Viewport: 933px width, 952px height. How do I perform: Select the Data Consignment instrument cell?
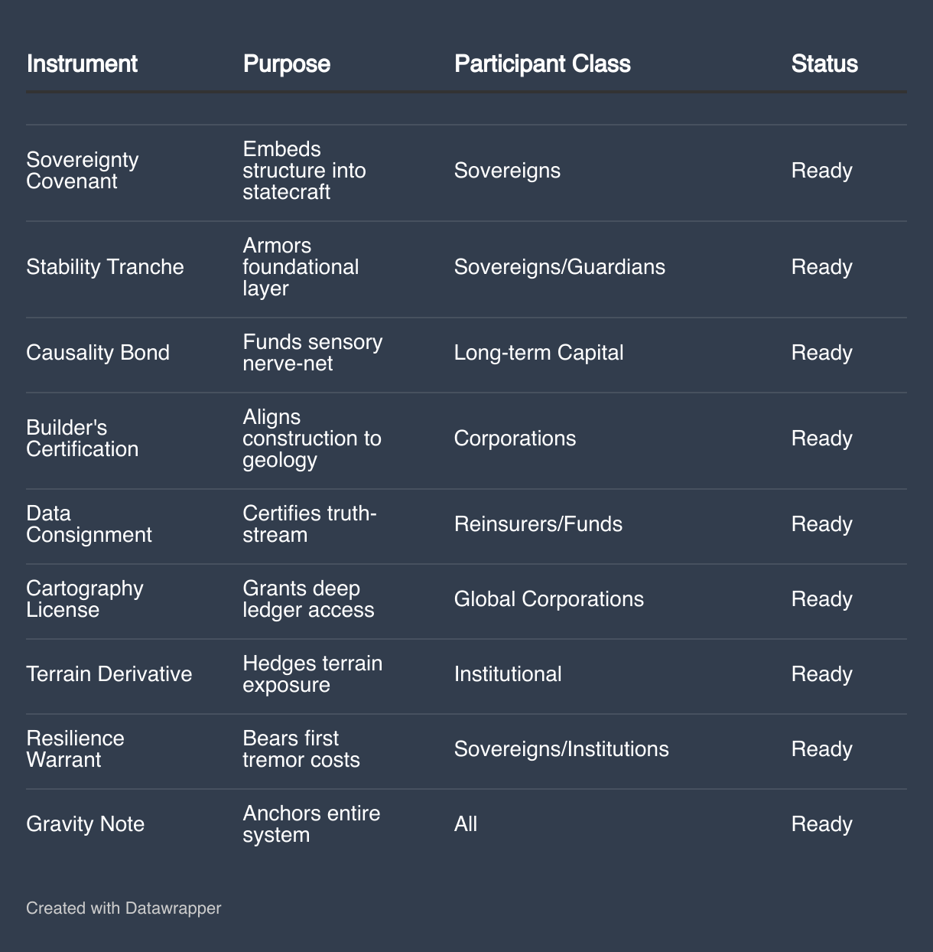[x=89, y=524]
